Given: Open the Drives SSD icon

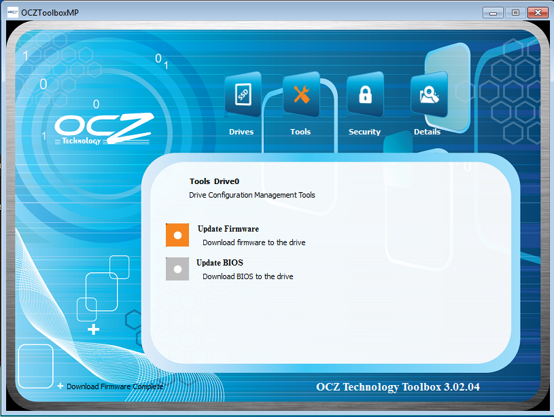Looking at the screenshot, I should pyautogui.click(x=243, y=94).
